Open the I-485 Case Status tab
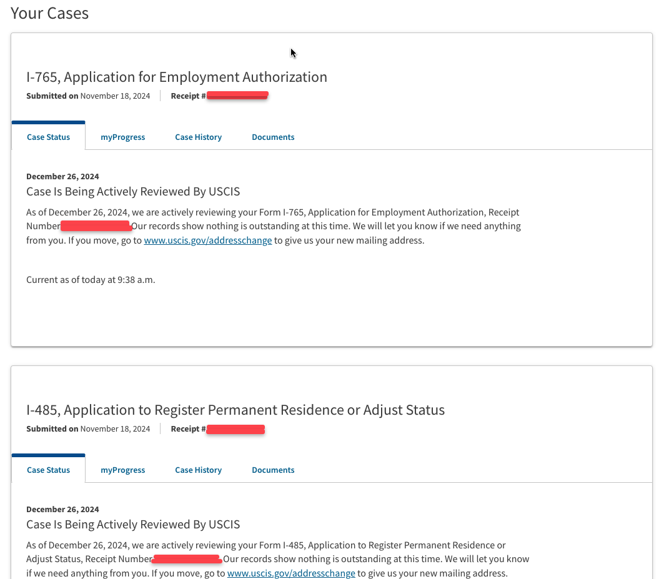 tap(48, 470)
